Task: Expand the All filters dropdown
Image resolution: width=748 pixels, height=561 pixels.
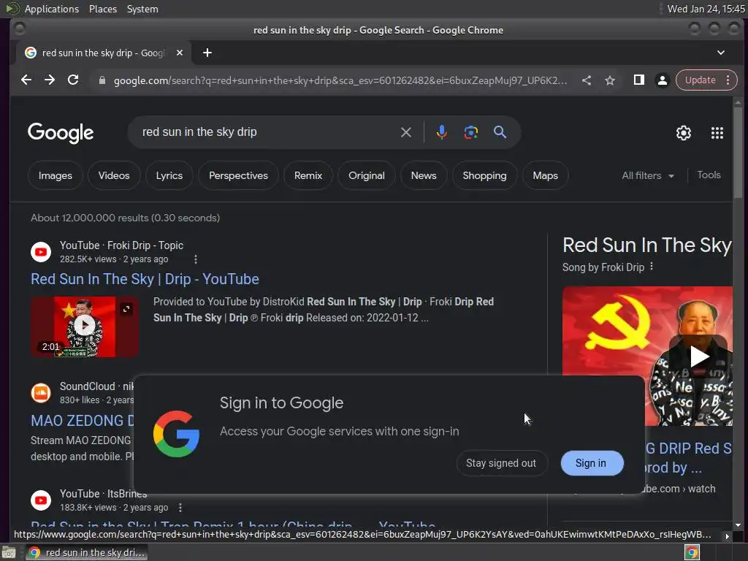Action: coord(648,175)
